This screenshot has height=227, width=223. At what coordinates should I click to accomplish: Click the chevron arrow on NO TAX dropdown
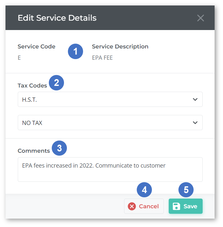[x=195, y=123]
